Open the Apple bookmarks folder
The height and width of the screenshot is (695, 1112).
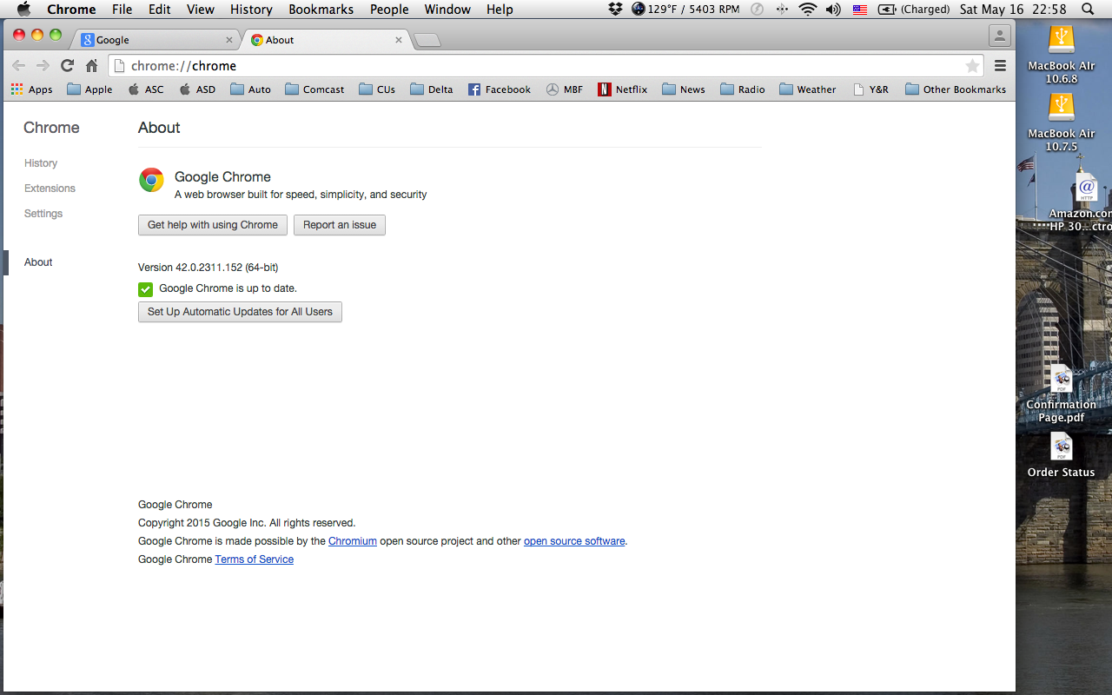pos(89,89)
